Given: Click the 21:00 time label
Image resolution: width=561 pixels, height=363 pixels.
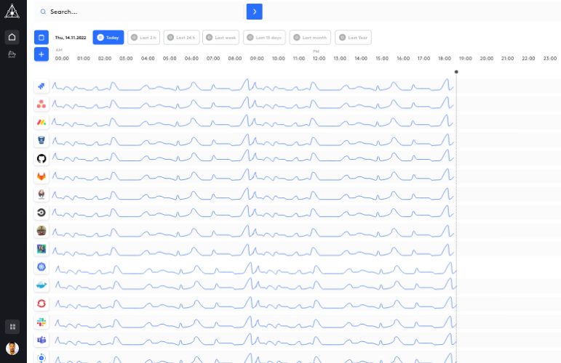Looking at the screenshot, I should point(507,59).
